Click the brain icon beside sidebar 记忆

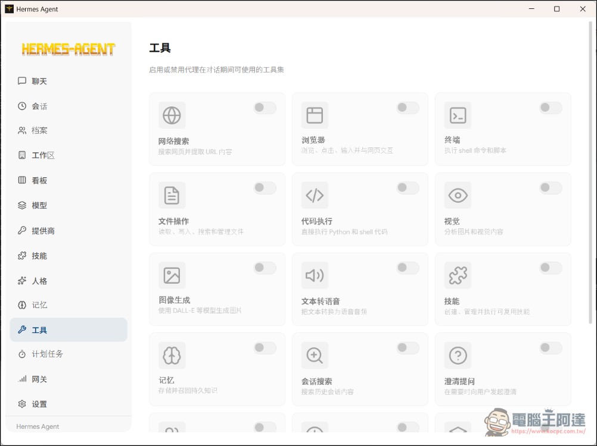[x=22, y=305]
